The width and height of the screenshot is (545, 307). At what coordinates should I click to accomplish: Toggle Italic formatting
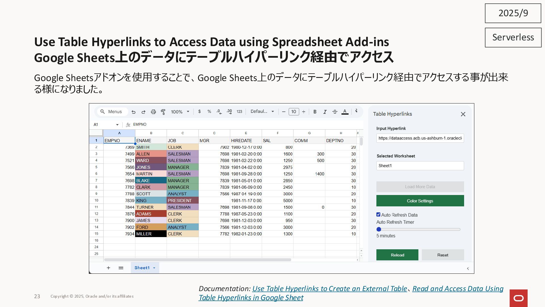click(325, 112)
